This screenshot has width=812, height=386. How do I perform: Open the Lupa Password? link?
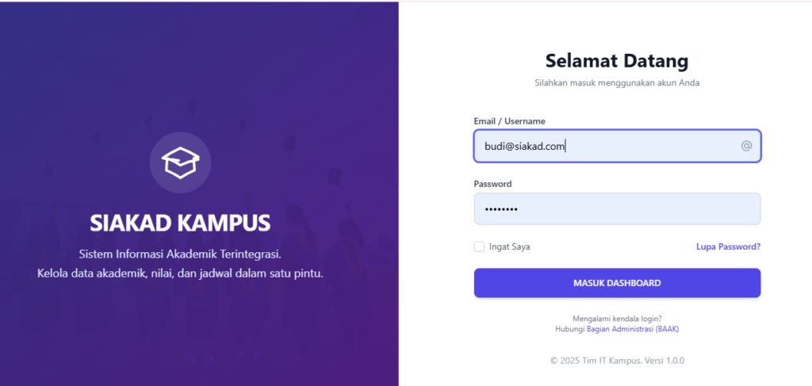pos(728,247)
